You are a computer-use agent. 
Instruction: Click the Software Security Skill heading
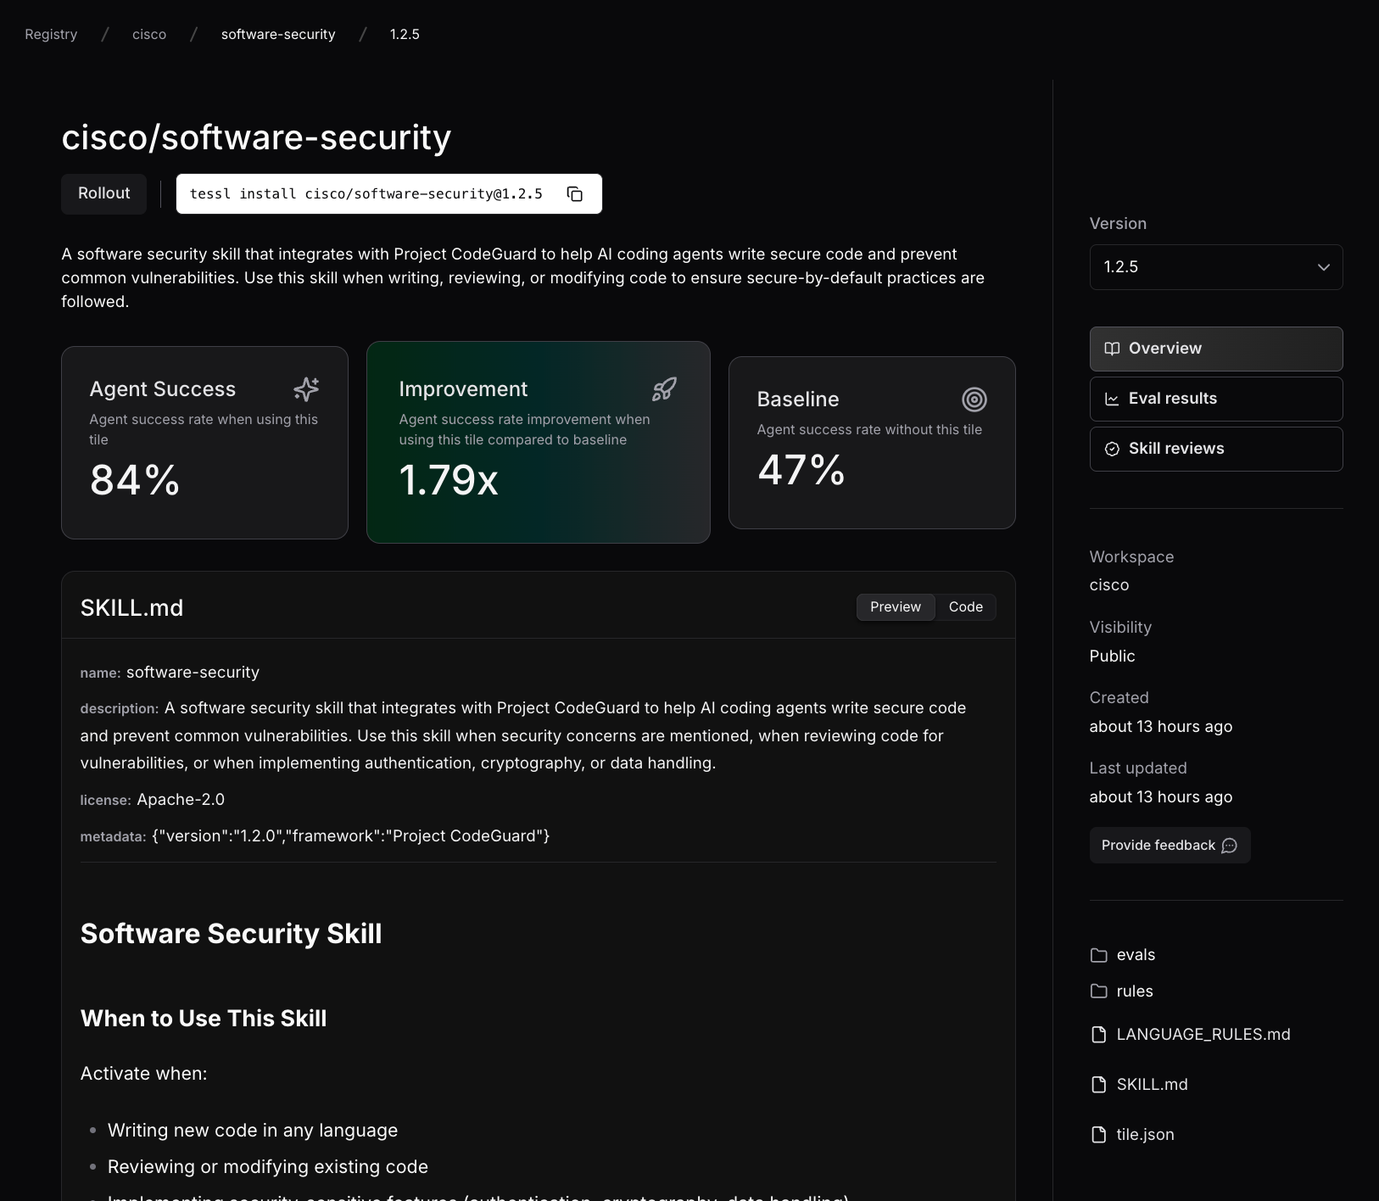pyautogui.click(x=231, y=934)
